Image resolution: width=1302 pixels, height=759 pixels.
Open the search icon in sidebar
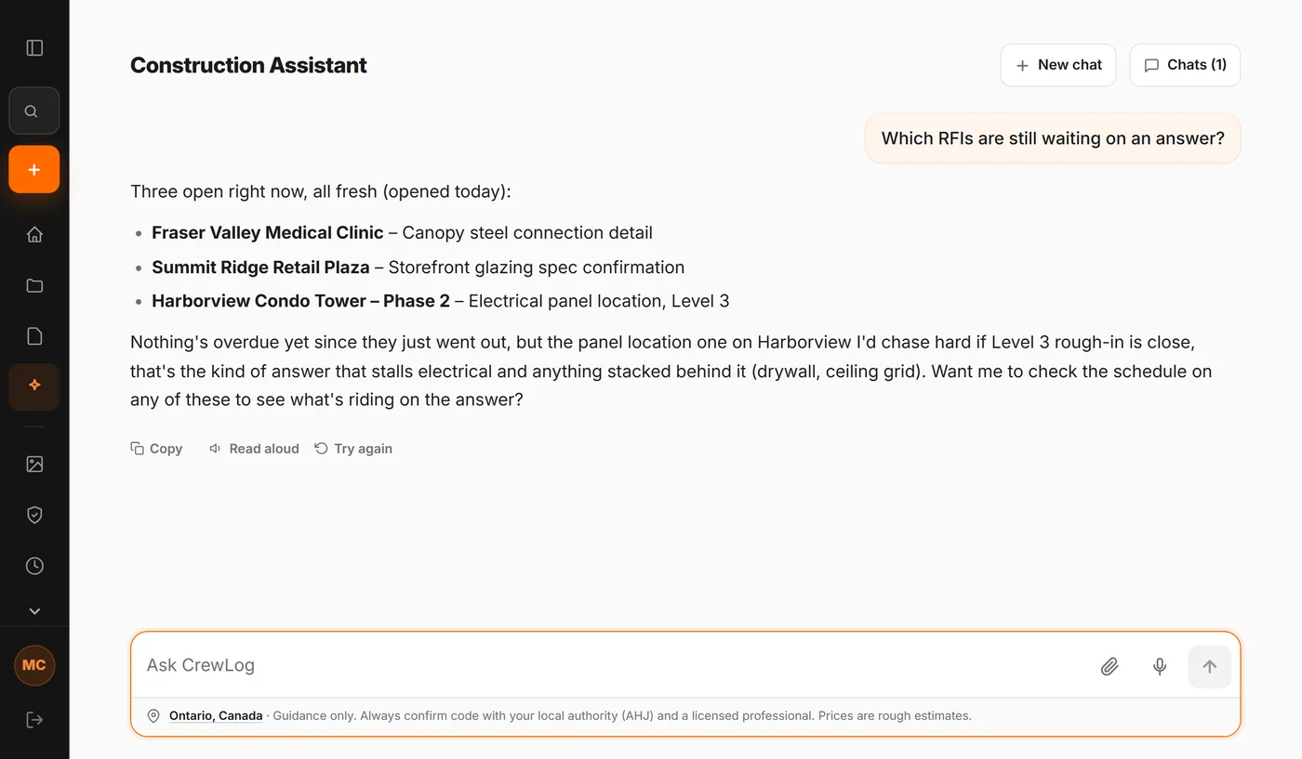click(x=34, y=111)
